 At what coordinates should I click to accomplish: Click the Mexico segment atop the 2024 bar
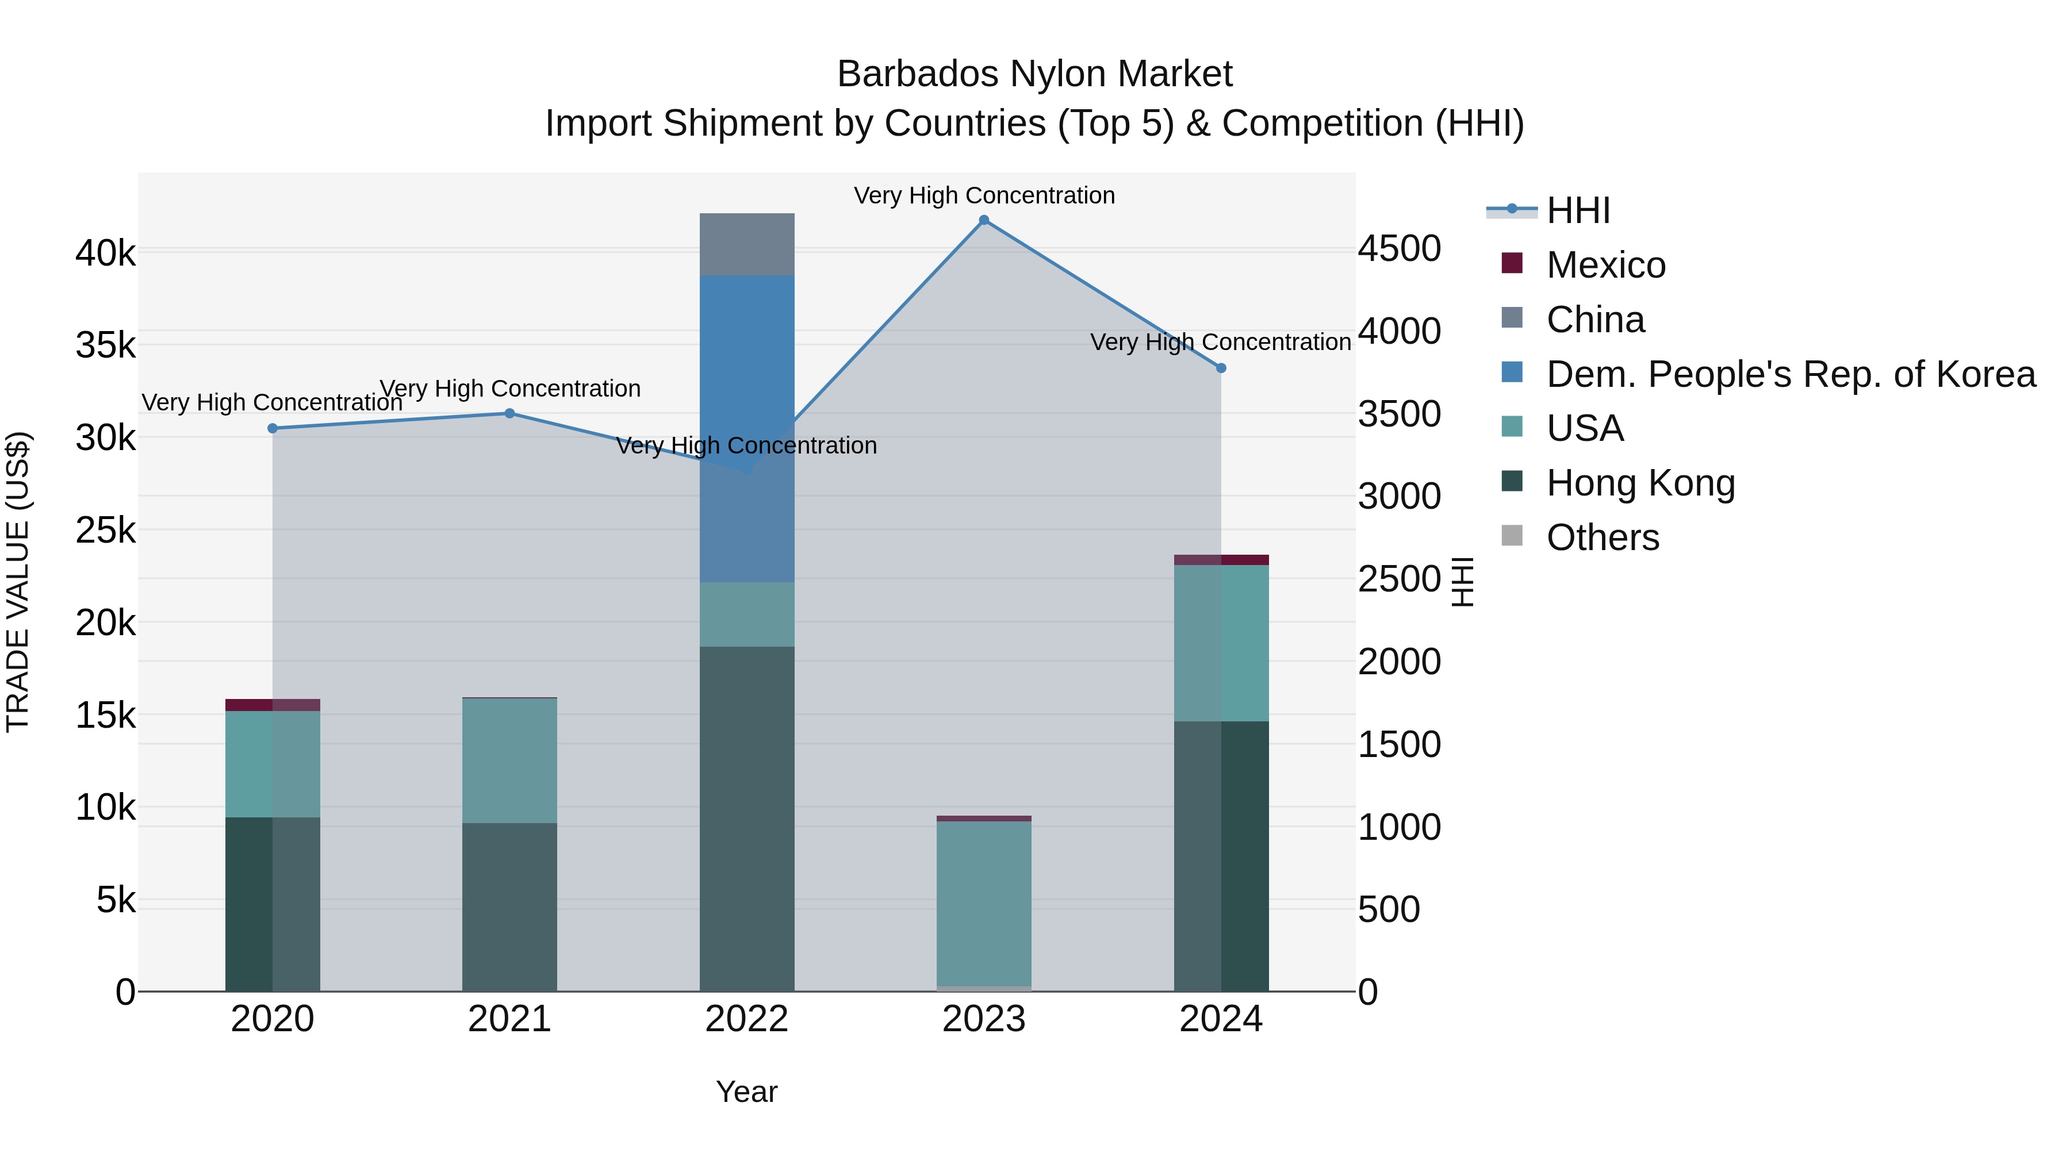click(x=1221, y=560)
